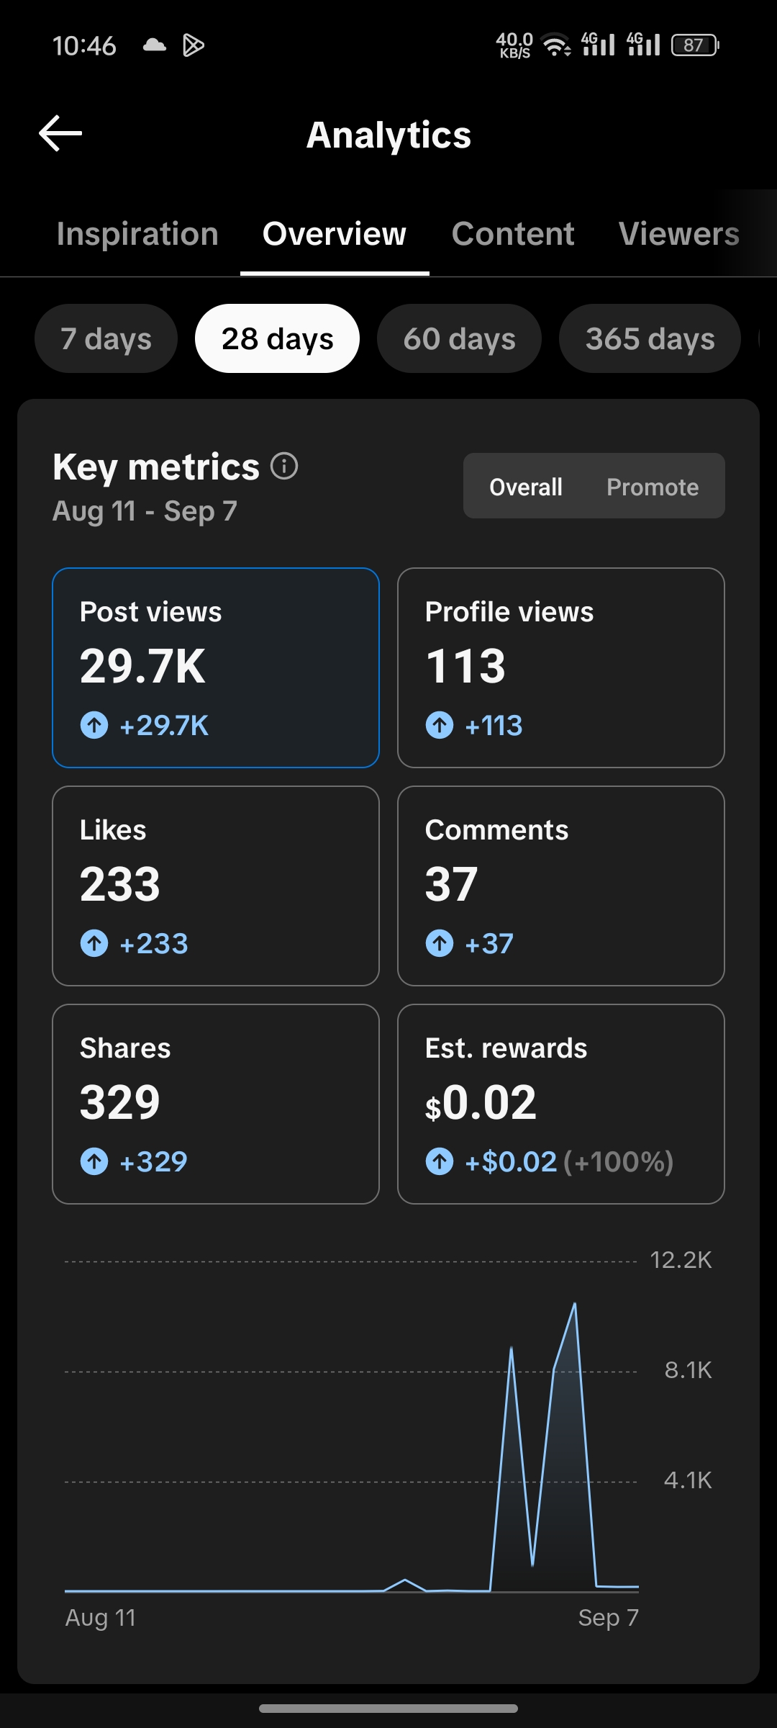Tap the up-arrow icon under Est. rewards
777x1728 pixels.
click(x=440, y=1161)
